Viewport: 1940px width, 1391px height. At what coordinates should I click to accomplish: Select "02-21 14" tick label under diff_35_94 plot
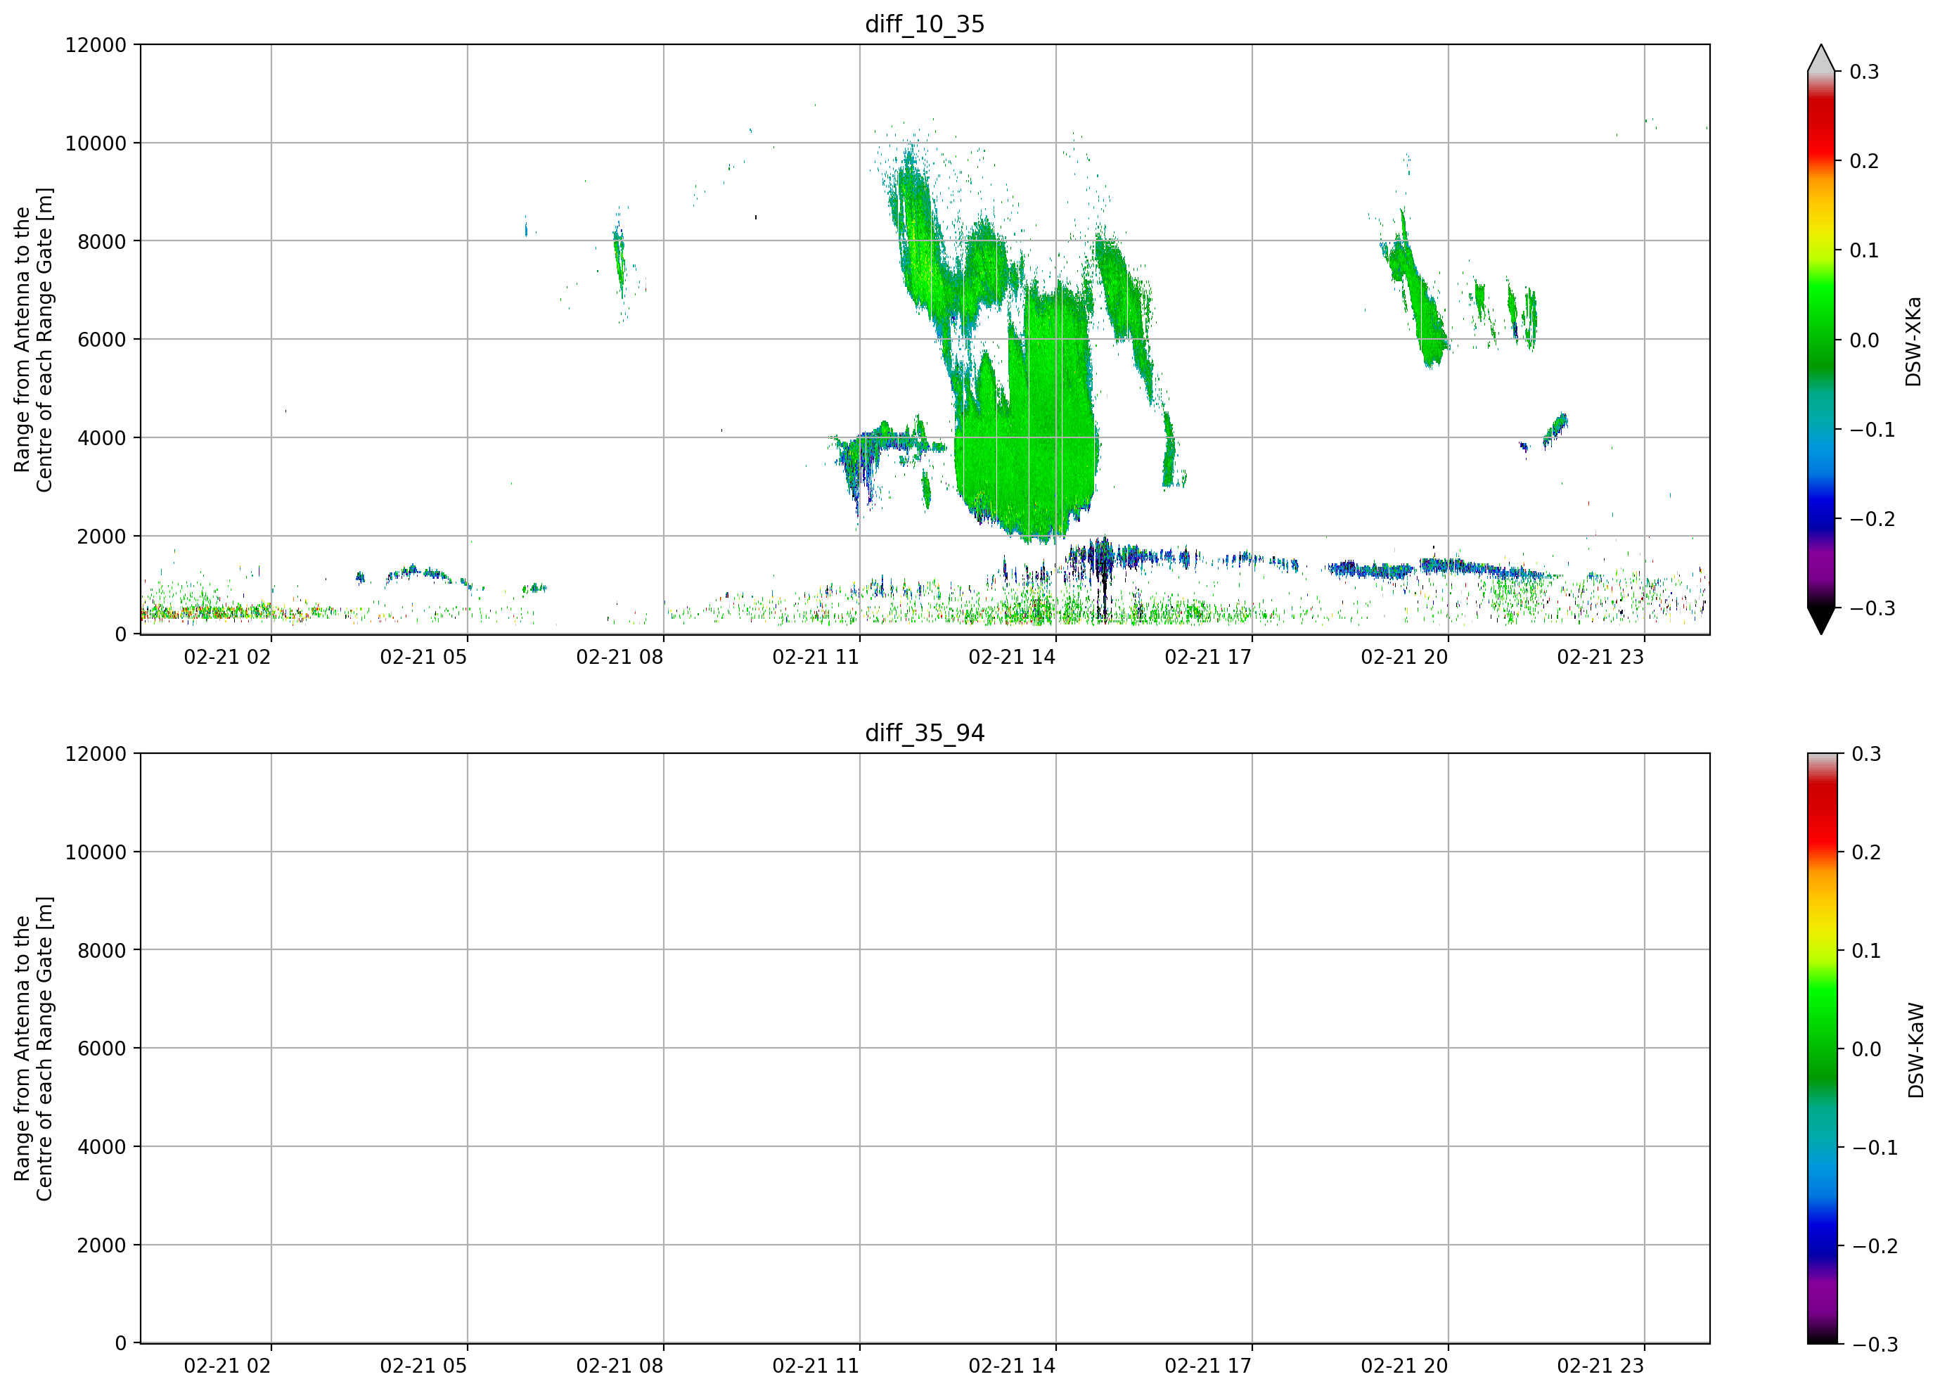pos(1012,1366)
